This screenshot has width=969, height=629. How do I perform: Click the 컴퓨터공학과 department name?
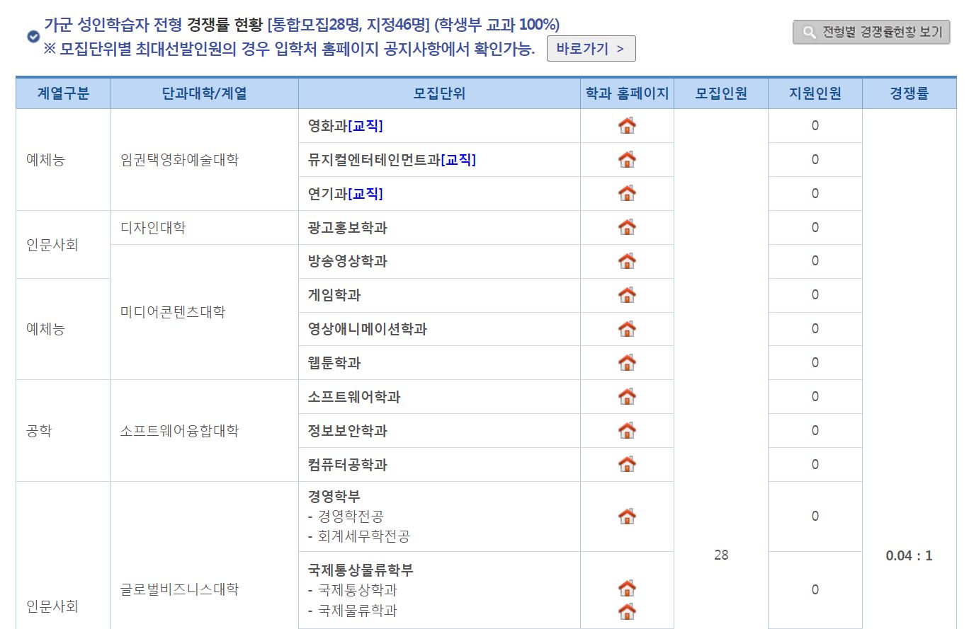(347, 465)
